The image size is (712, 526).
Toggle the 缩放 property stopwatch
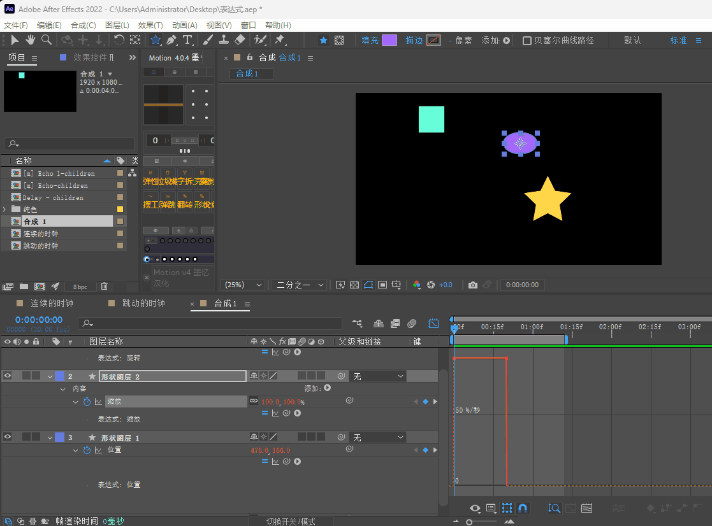tap(87, 402)
